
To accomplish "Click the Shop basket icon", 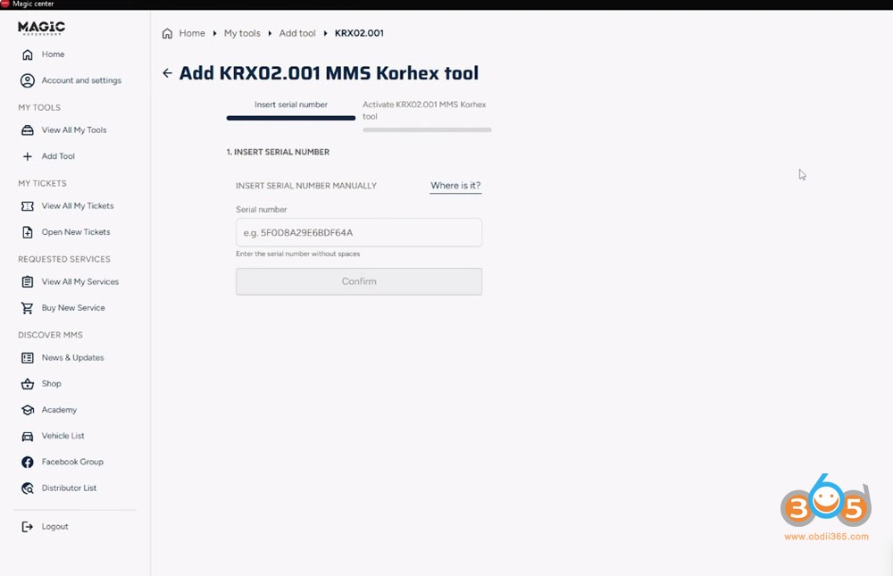I will click(28, 384).
